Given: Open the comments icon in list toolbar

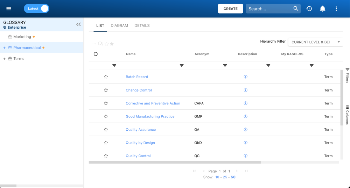Looking at the screenshot, I should coord(100,44).
